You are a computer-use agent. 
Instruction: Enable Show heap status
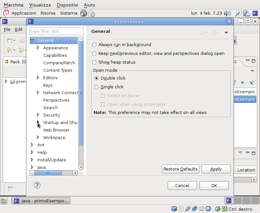point(94,62)
